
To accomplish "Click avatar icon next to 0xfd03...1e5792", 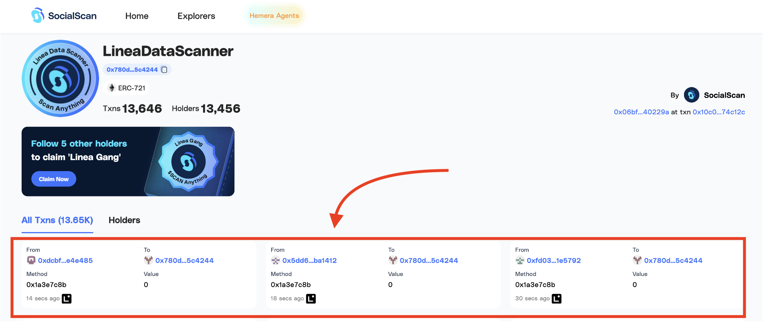I will click(x=520, y=260).
